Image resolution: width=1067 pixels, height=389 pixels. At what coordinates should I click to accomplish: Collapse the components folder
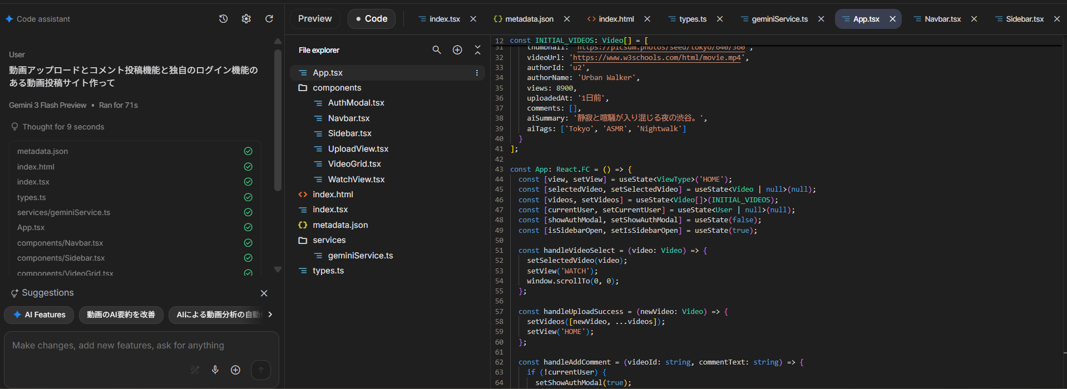point(337,88)
